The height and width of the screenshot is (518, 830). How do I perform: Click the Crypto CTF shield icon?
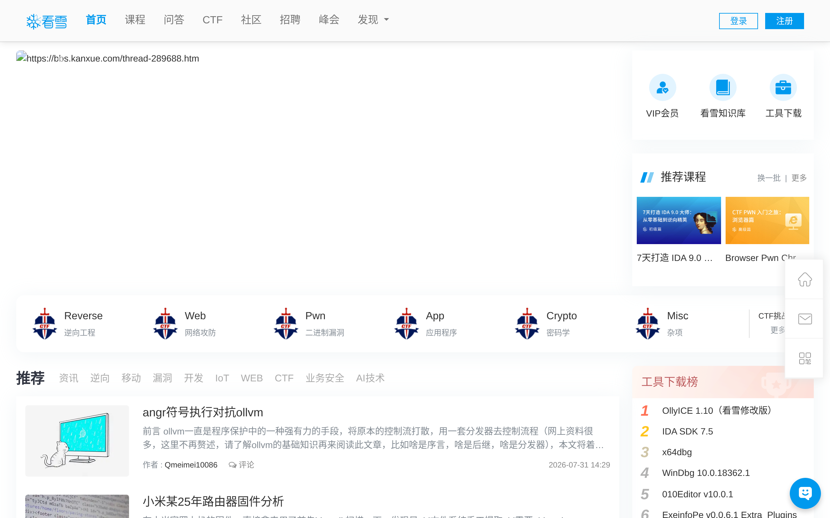coord(527,324)
